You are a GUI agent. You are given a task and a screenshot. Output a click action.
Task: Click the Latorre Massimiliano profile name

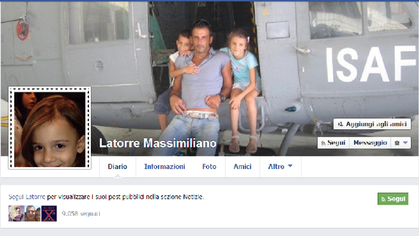pyautogui.click(x=158, y=143)
